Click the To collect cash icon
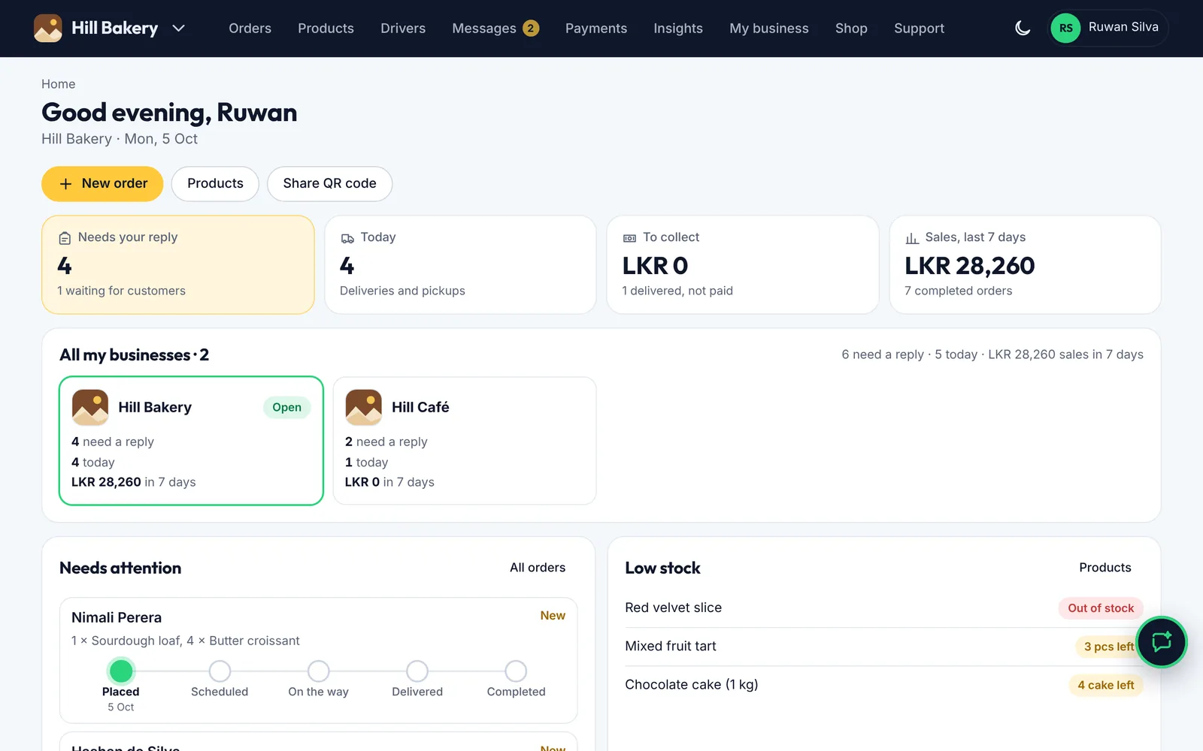Image resolution: width=1203 pixels, height=751 pixels. point(629,238)
